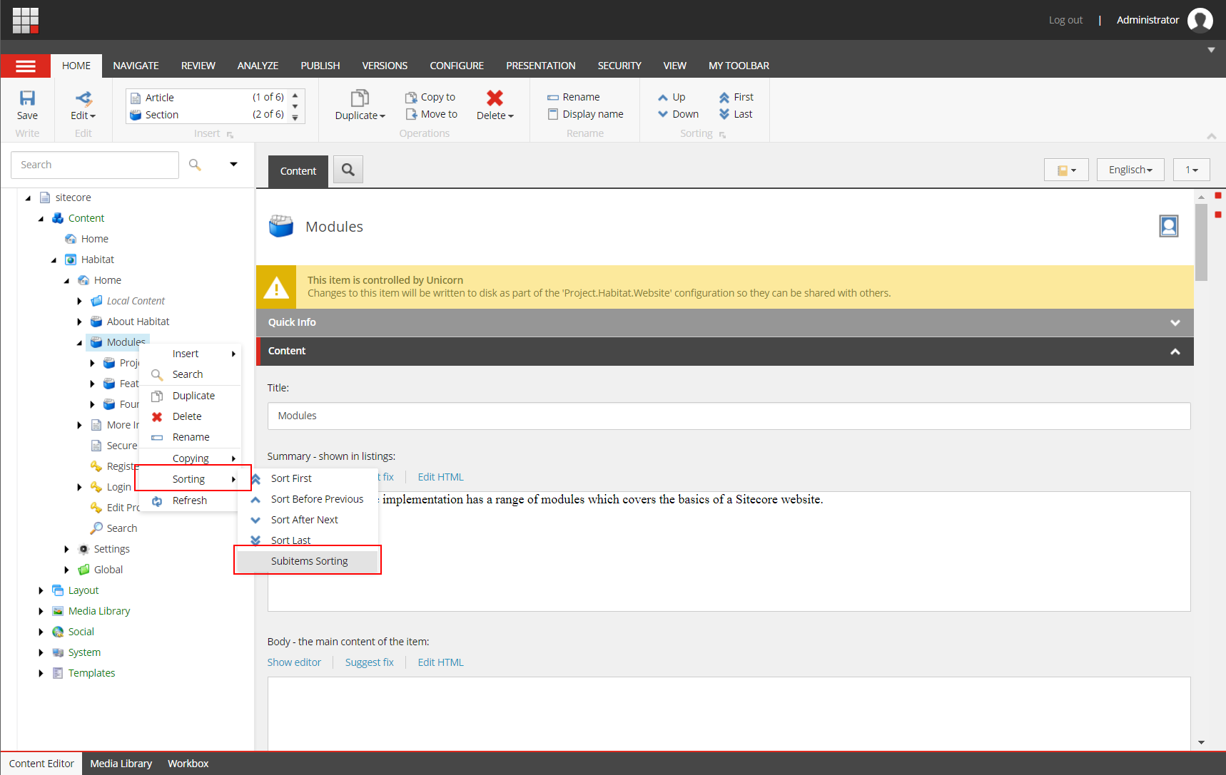
Task: Move item Last in Sorting group
Action: (736, 114)
